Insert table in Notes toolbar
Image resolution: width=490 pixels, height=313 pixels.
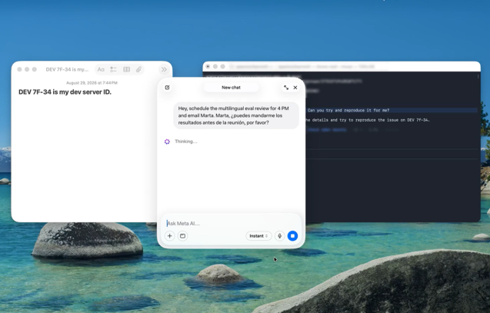pyautogui.click(x=127, y=69)
